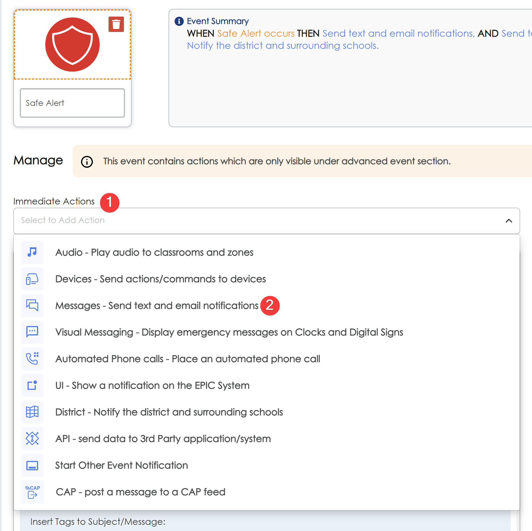Select Messages - Send text and email notifications
This screenshot has width=532, height=531.
(157, 306)
